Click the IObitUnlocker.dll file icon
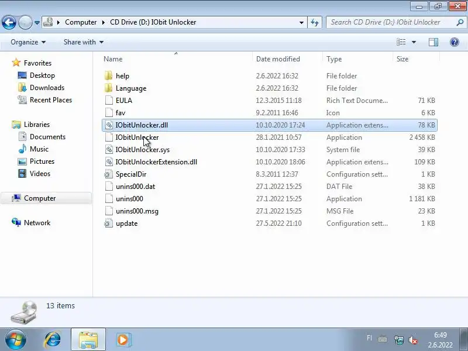The image size is (468, 351). pos(109,125)
